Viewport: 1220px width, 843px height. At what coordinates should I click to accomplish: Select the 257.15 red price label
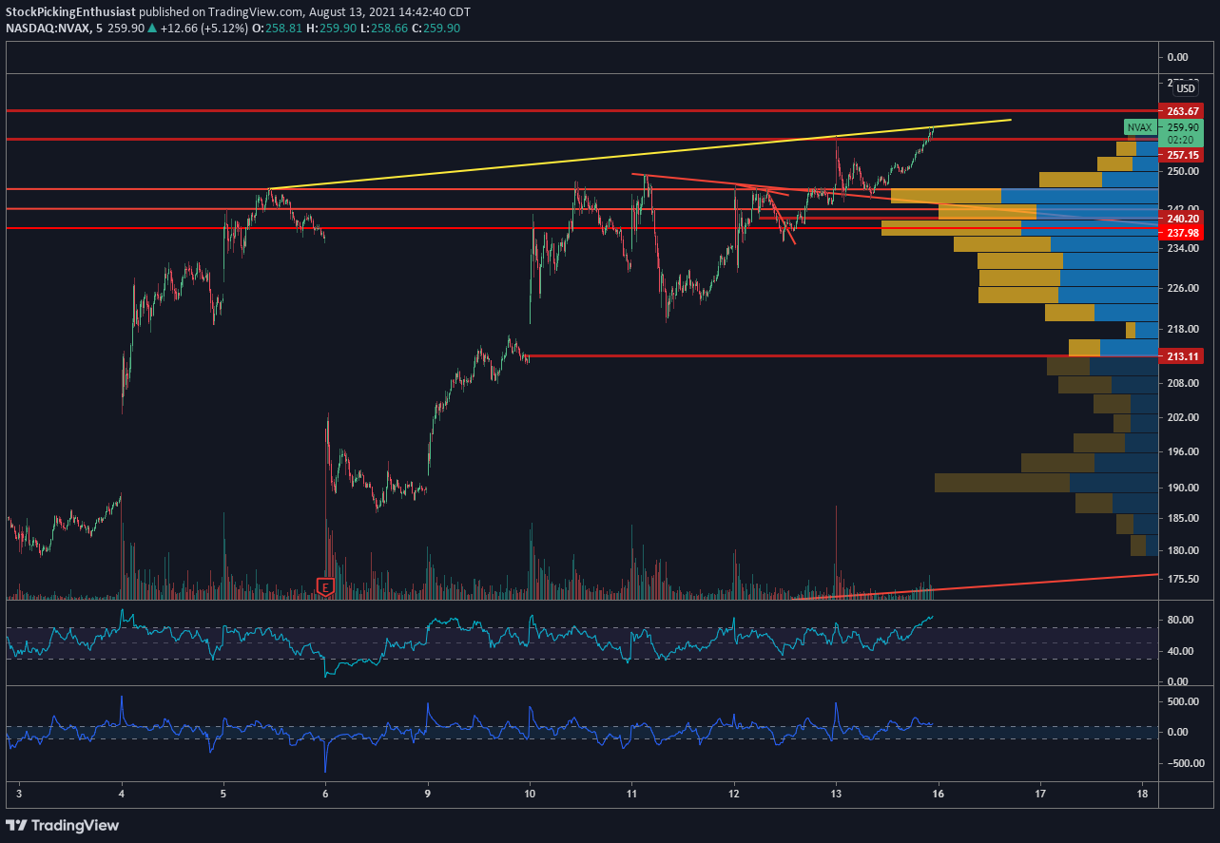[x=1182, y=154]
